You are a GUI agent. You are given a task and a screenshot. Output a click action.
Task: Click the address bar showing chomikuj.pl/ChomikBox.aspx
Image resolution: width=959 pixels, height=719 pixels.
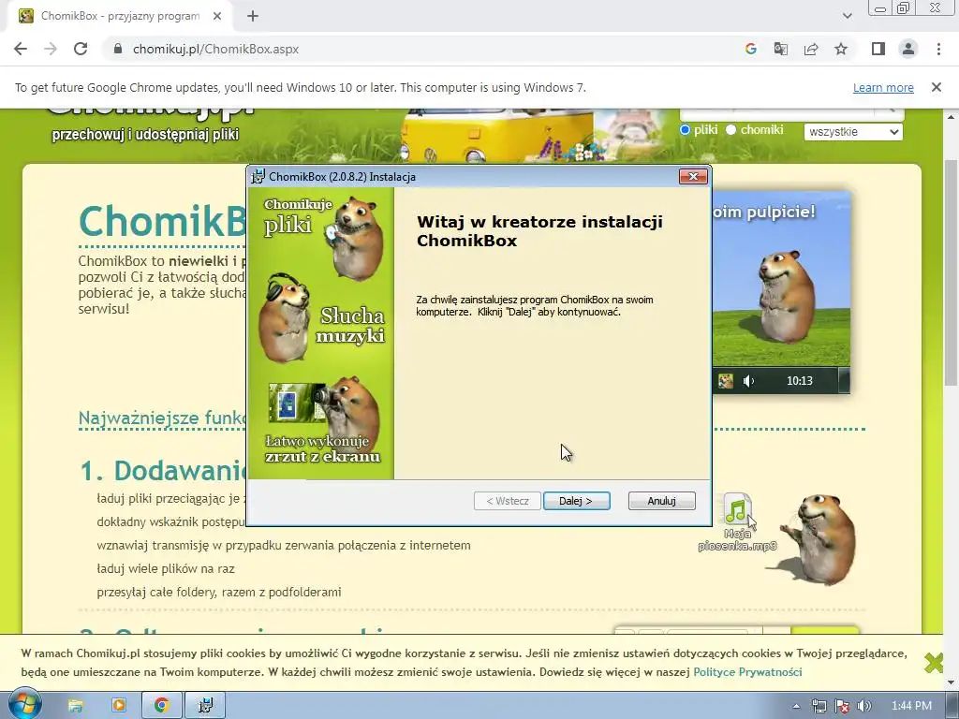(x=422, y=49)
